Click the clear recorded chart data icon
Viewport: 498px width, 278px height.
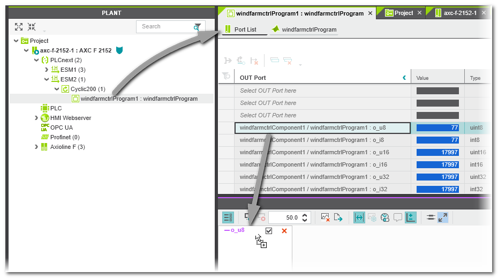point(325,217)
